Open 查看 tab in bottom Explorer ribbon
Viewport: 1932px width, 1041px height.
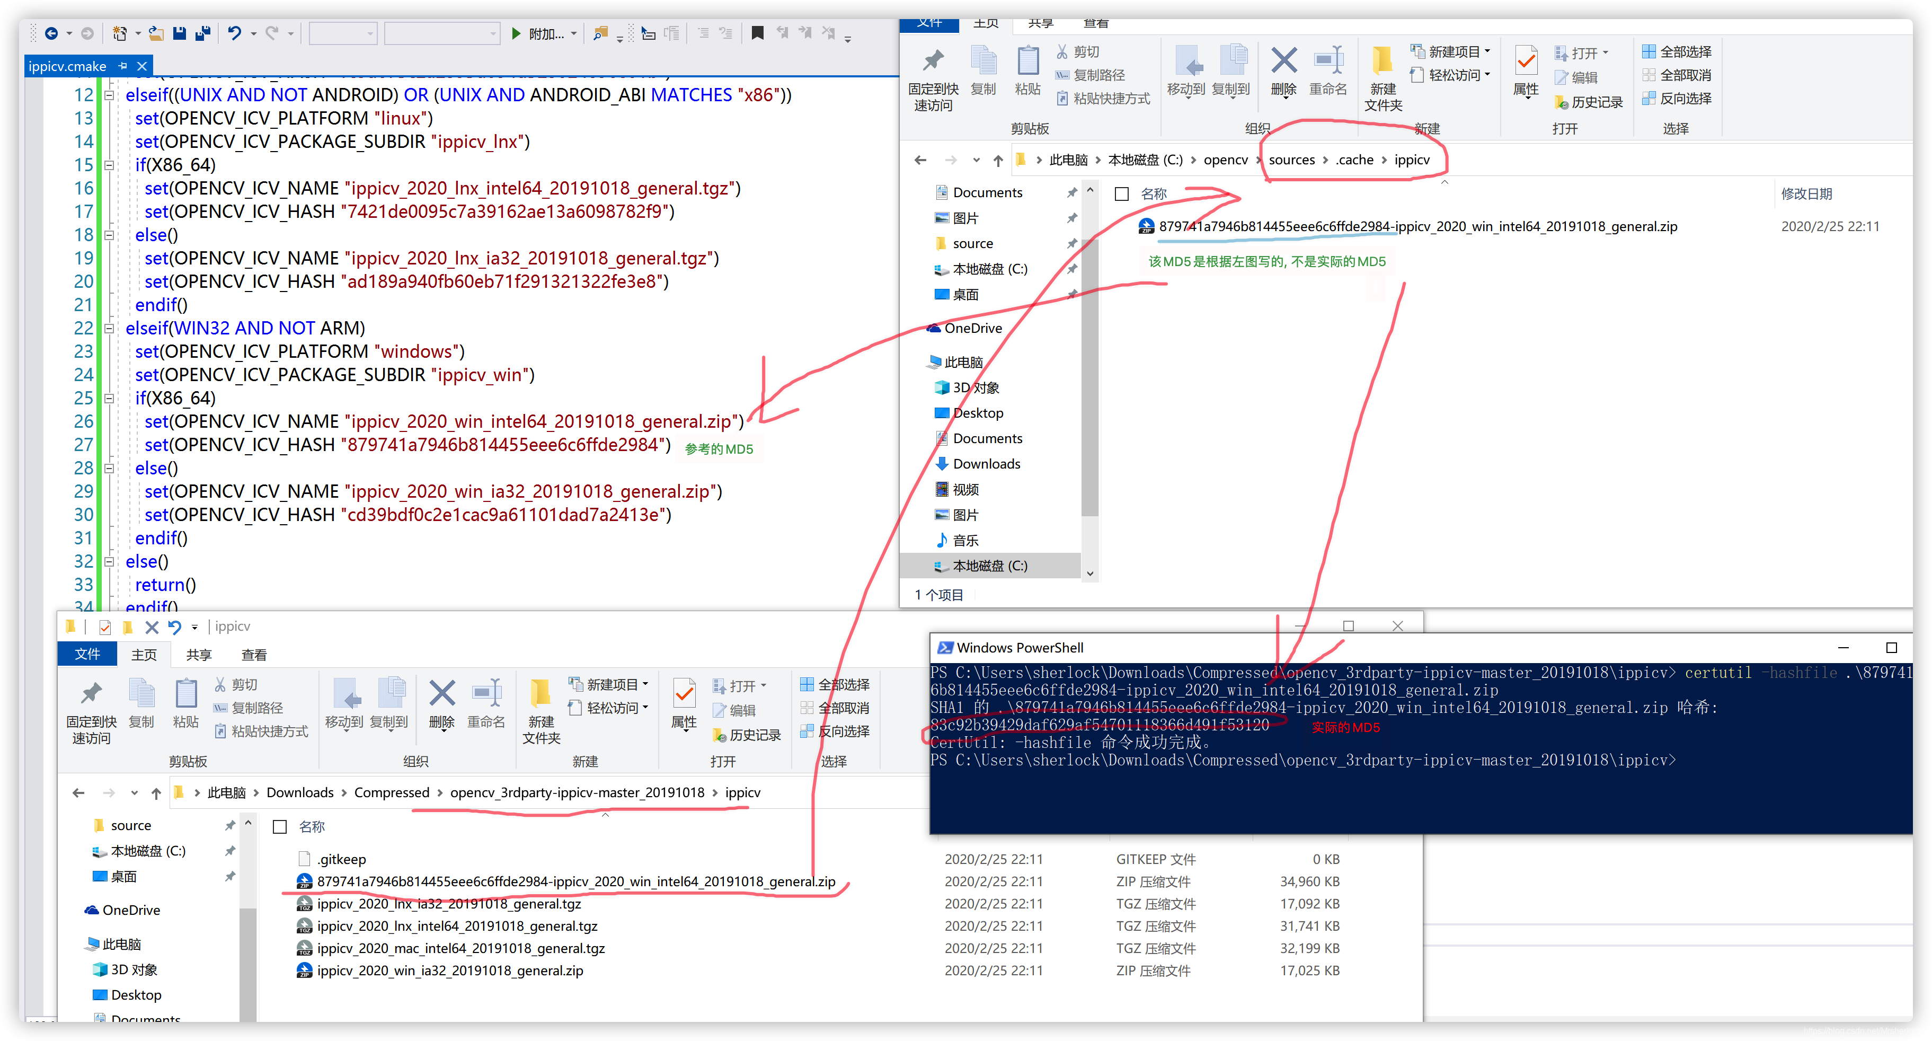(x=253, y=655)
